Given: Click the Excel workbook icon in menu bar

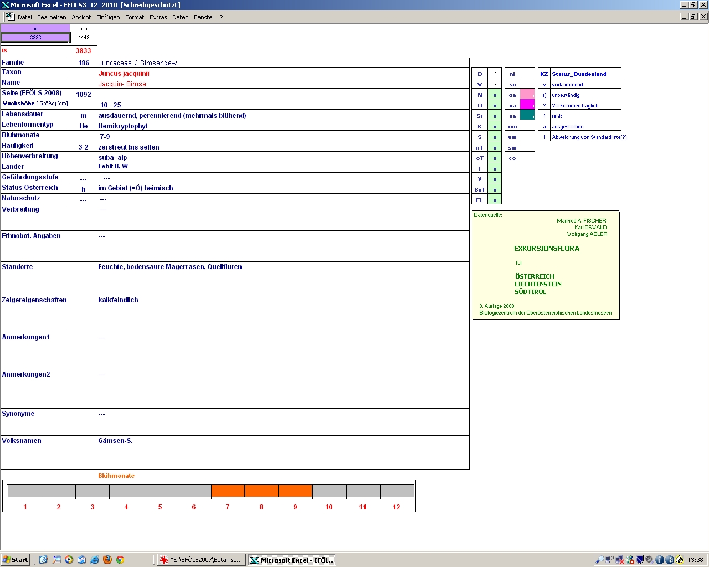Looking at the screenshot, I should coord(10,17).
